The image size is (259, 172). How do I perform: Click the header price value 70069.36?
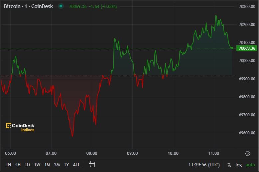[x=78, y=7]
